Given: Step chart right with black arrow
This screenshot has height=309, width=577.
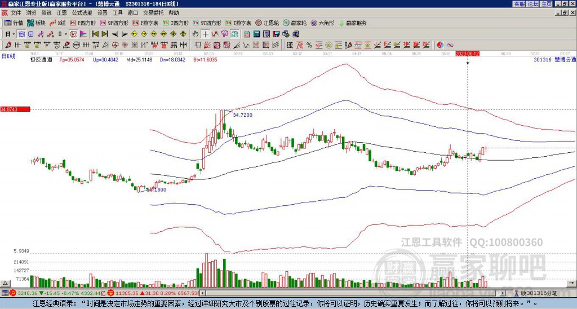Looking at the screenshot, I should click(125, 34).
